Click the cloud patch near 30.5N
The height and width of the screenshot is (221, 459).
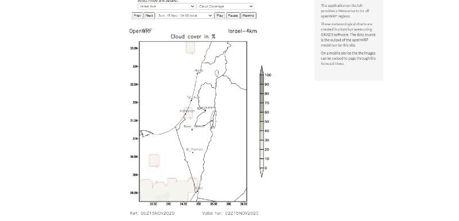tap(154, 161)
